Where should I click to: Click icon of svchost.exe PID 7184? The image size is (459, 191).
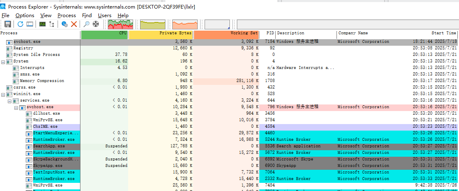click(9, 42)
